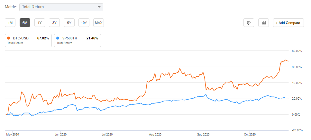
Task: Click the Aug 2020 axis label
Action: click(154, 135)
